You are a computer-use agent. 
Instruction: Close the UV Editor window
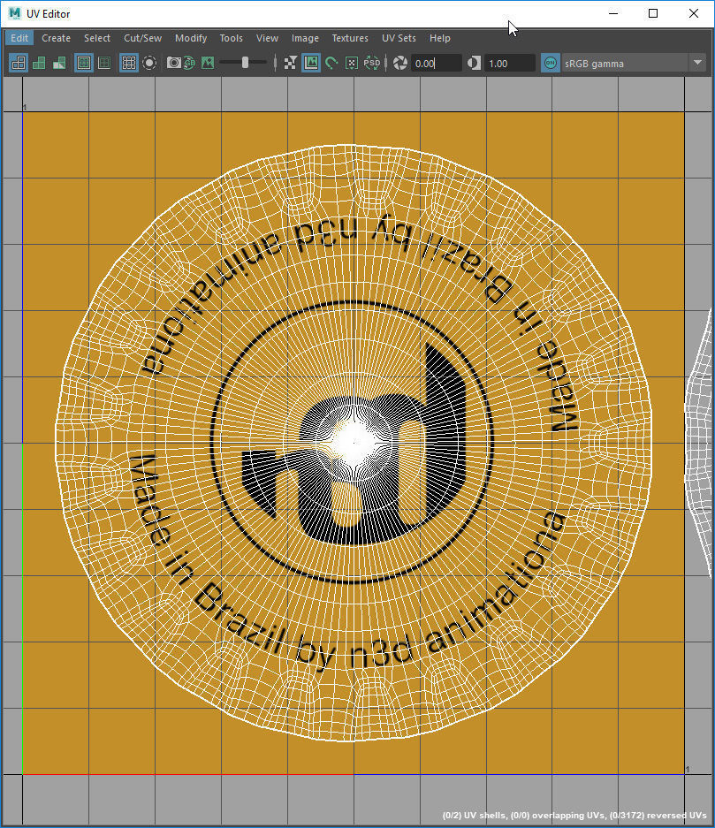[694, 14]
